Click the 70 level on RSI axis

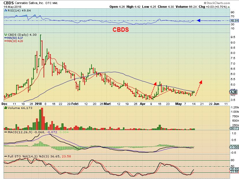point(233,16)
